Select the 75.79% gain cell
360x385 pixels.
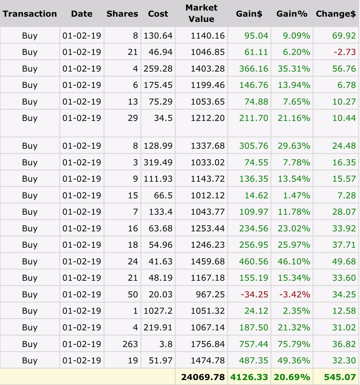pyautogui.click(x=294, y=344)
